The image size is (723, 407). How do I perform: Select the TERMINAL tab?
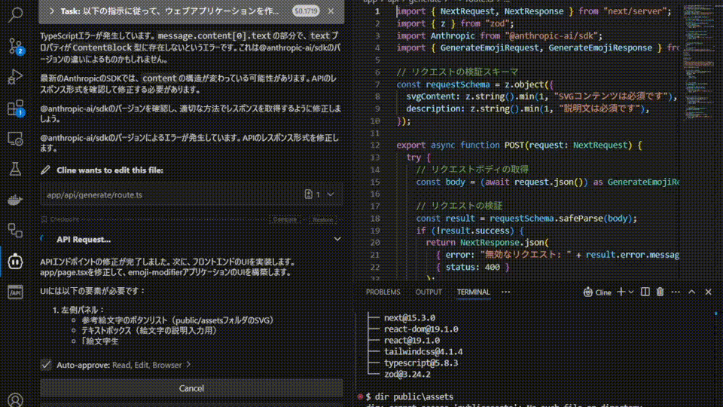tap(473, 292)
